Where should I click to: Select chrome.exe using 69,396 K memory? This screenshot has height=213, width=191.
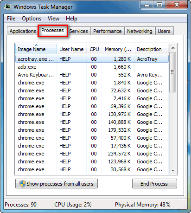pyautogui.click(x=92, y=106)
